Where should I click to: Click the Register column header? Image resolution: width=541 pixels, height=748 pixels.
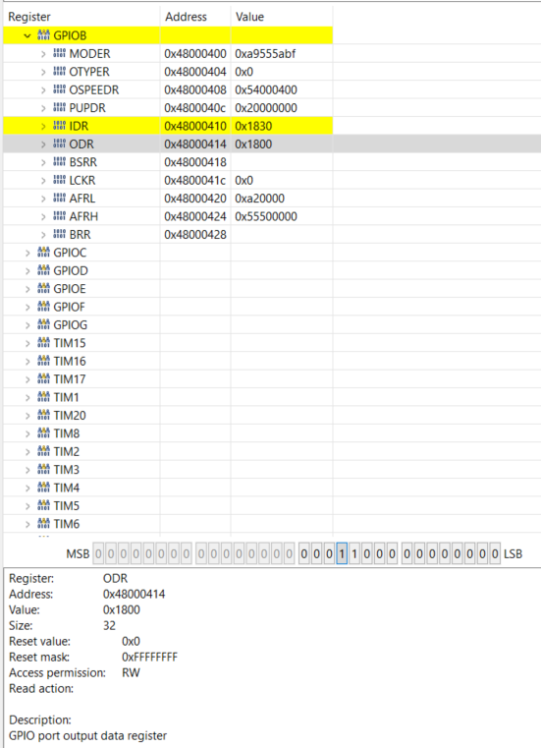(x=29, y=17)
